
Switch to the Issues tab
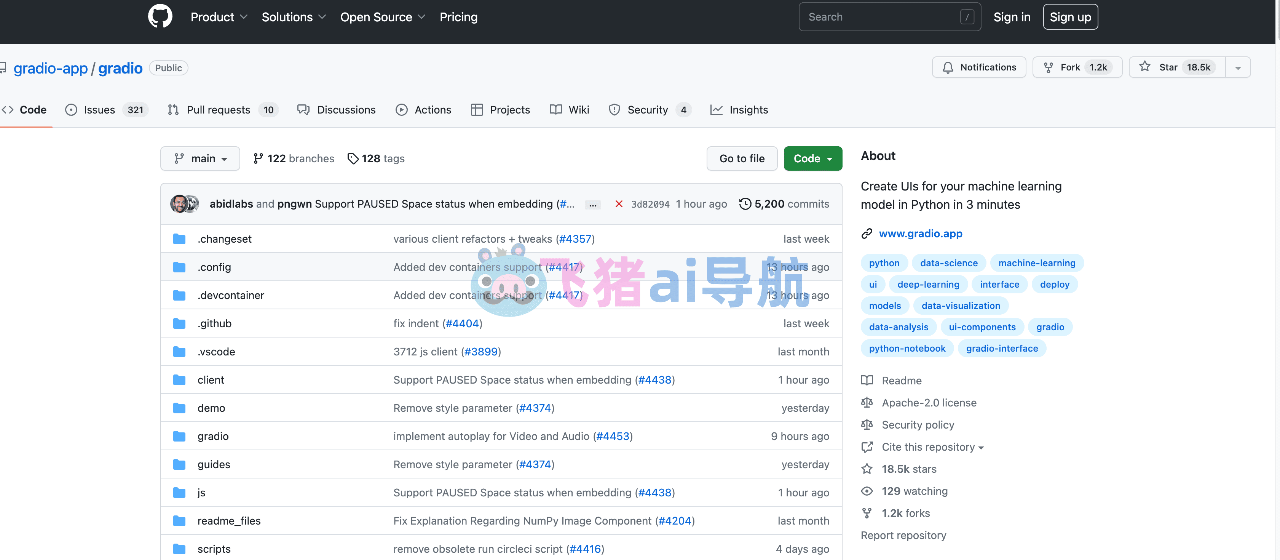(106, 110)
